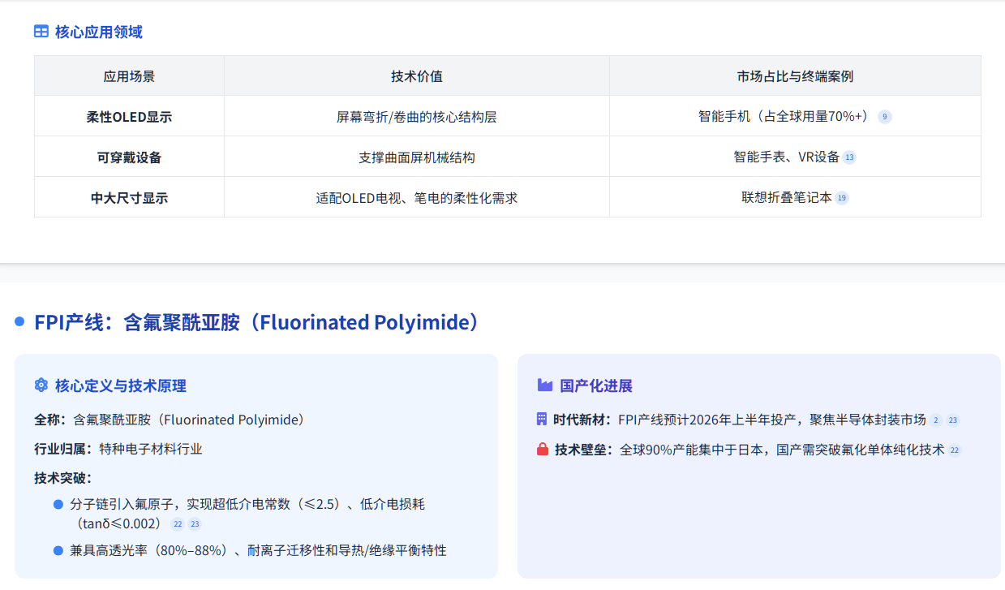Click the factory icon beside 国产化进展
Image resolution: width=1005 pixels, height=590 pixels.
[x=544, y=385]
